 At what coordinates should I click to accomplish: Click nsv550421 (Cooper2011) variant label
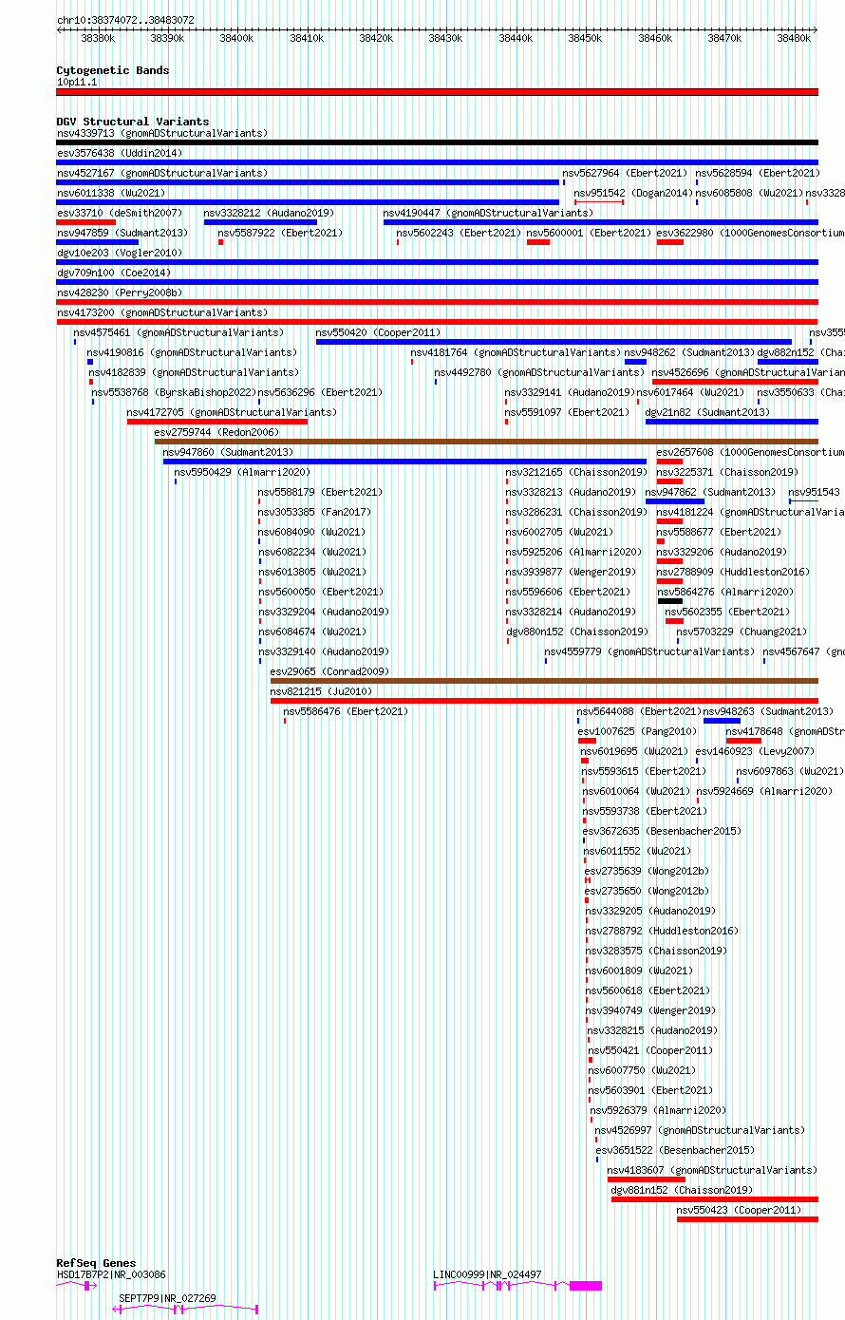(x=650, y=1050)
